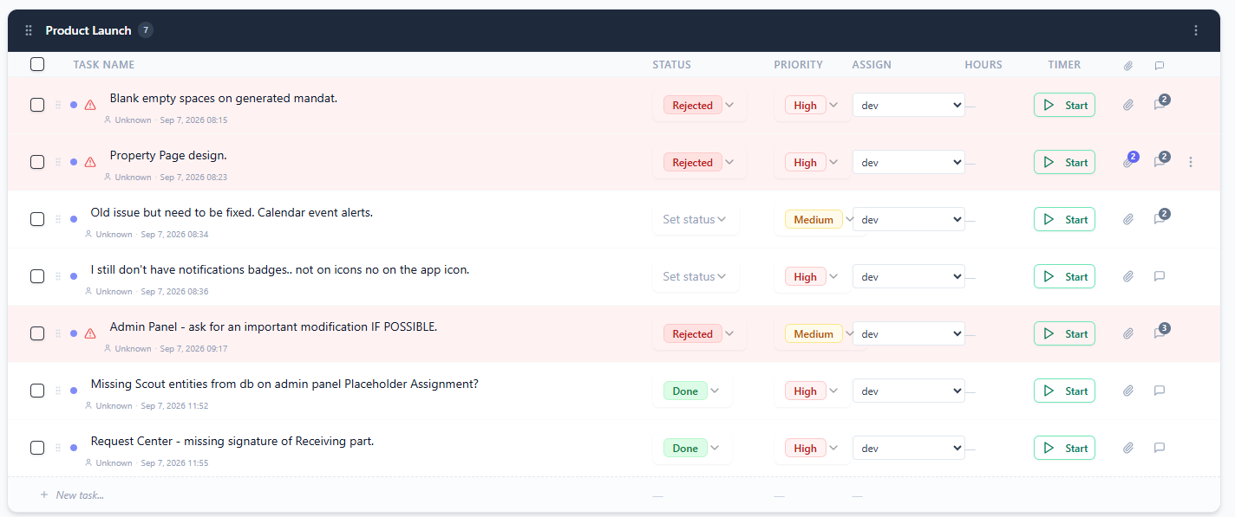Image resolution: width=1235 pixels, height=517 pixels.
Task: Grab the Product Launch group drag handle
Action: click(x=28, y=30)
